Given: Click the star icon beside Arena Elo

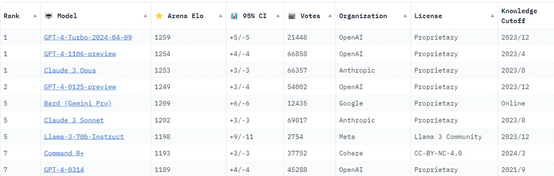Looking at the screenshot, I should 159,16.
